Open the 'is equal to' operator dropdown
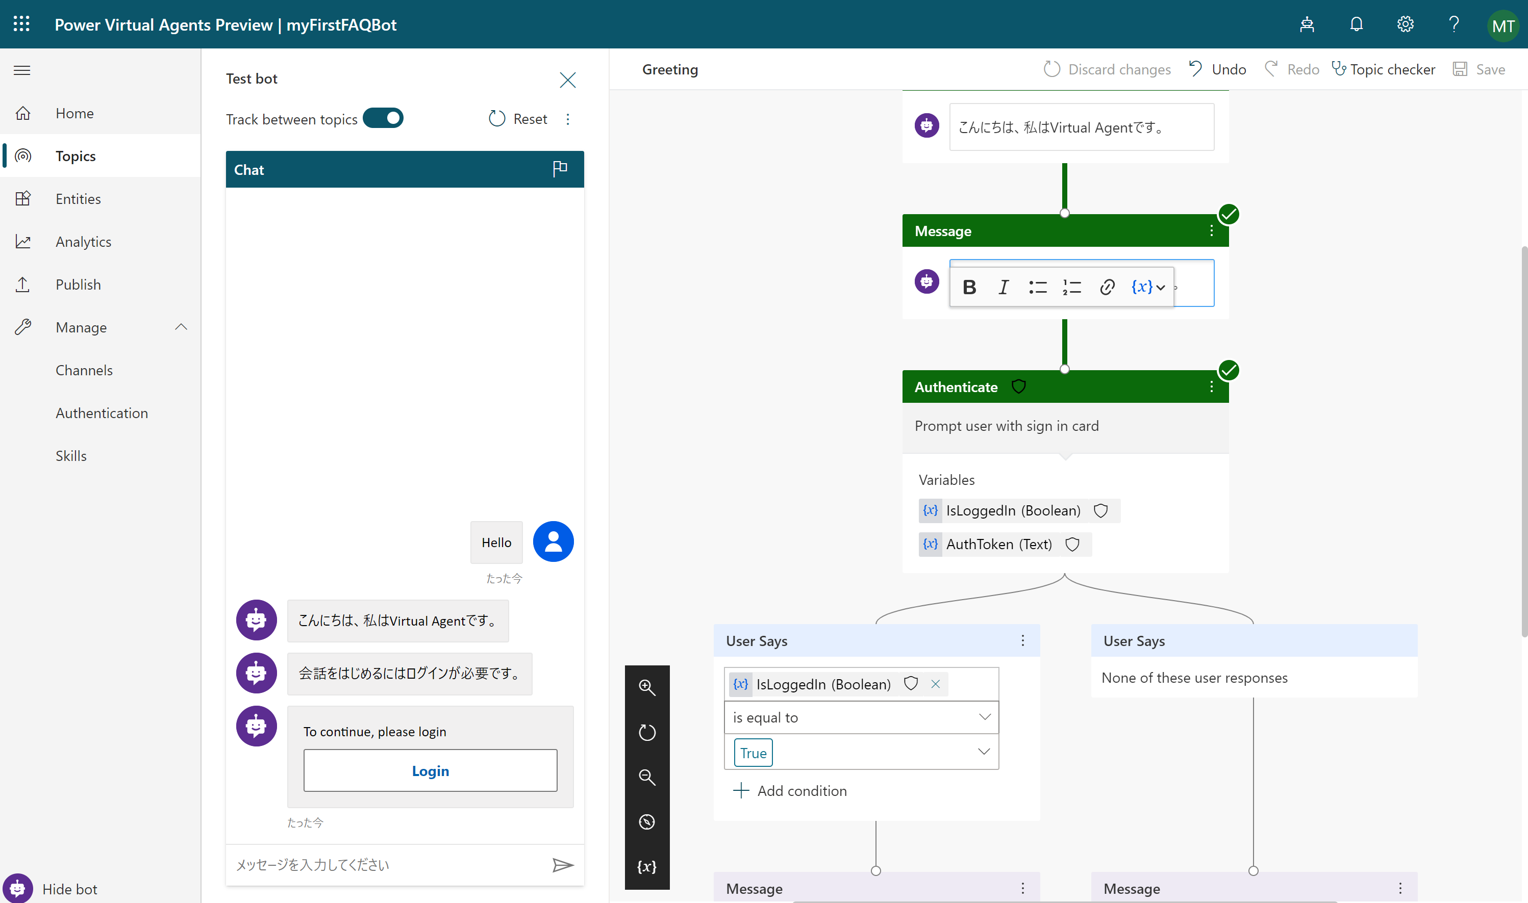Viewport: 1528px width, 903px height. pos(861,717)
